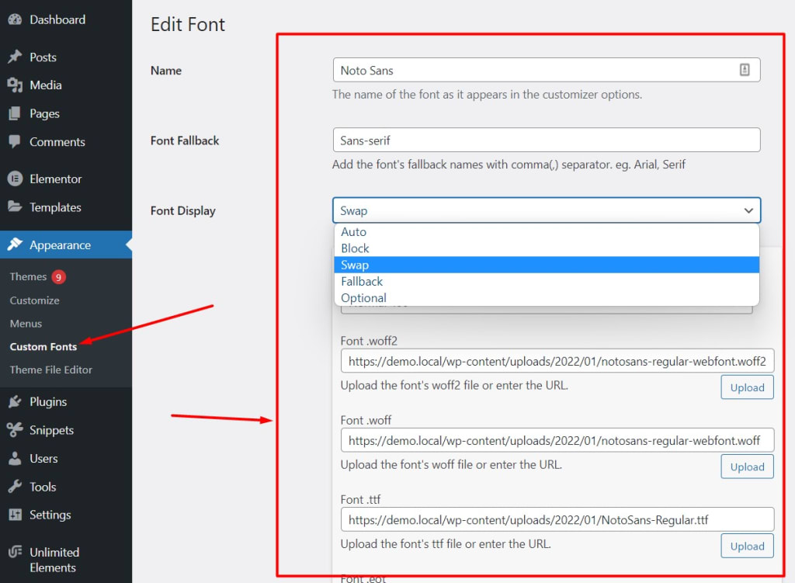Click the Font .woff2 label
This screenshot has width=795, height=583.
click(369, 341)
